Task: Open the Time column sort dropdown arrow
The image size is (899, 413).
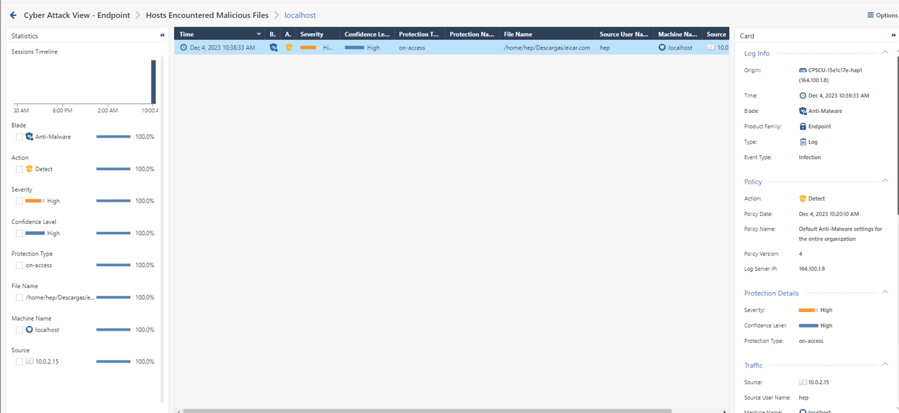Action: pyautogui.click(x=259, y=34)
